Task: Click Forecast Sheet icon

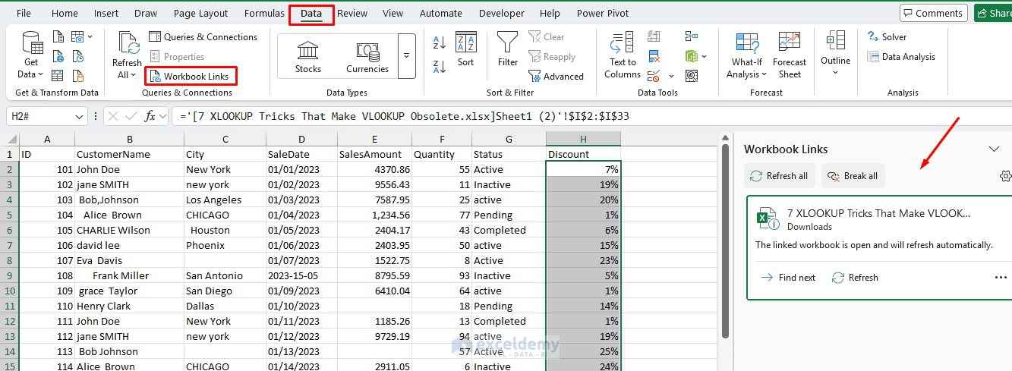Action: coord(790,55)
